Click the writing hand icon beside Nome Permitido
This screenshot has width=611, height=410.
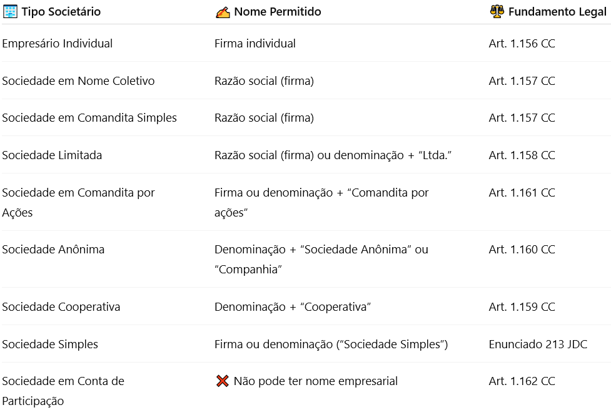223,12
